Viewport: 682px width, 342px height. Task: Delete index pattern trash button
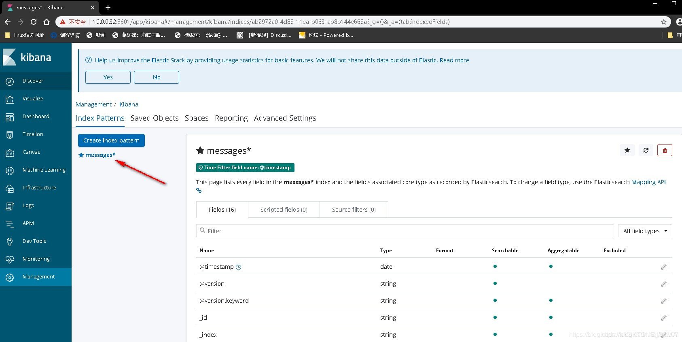tap(665, 150)
